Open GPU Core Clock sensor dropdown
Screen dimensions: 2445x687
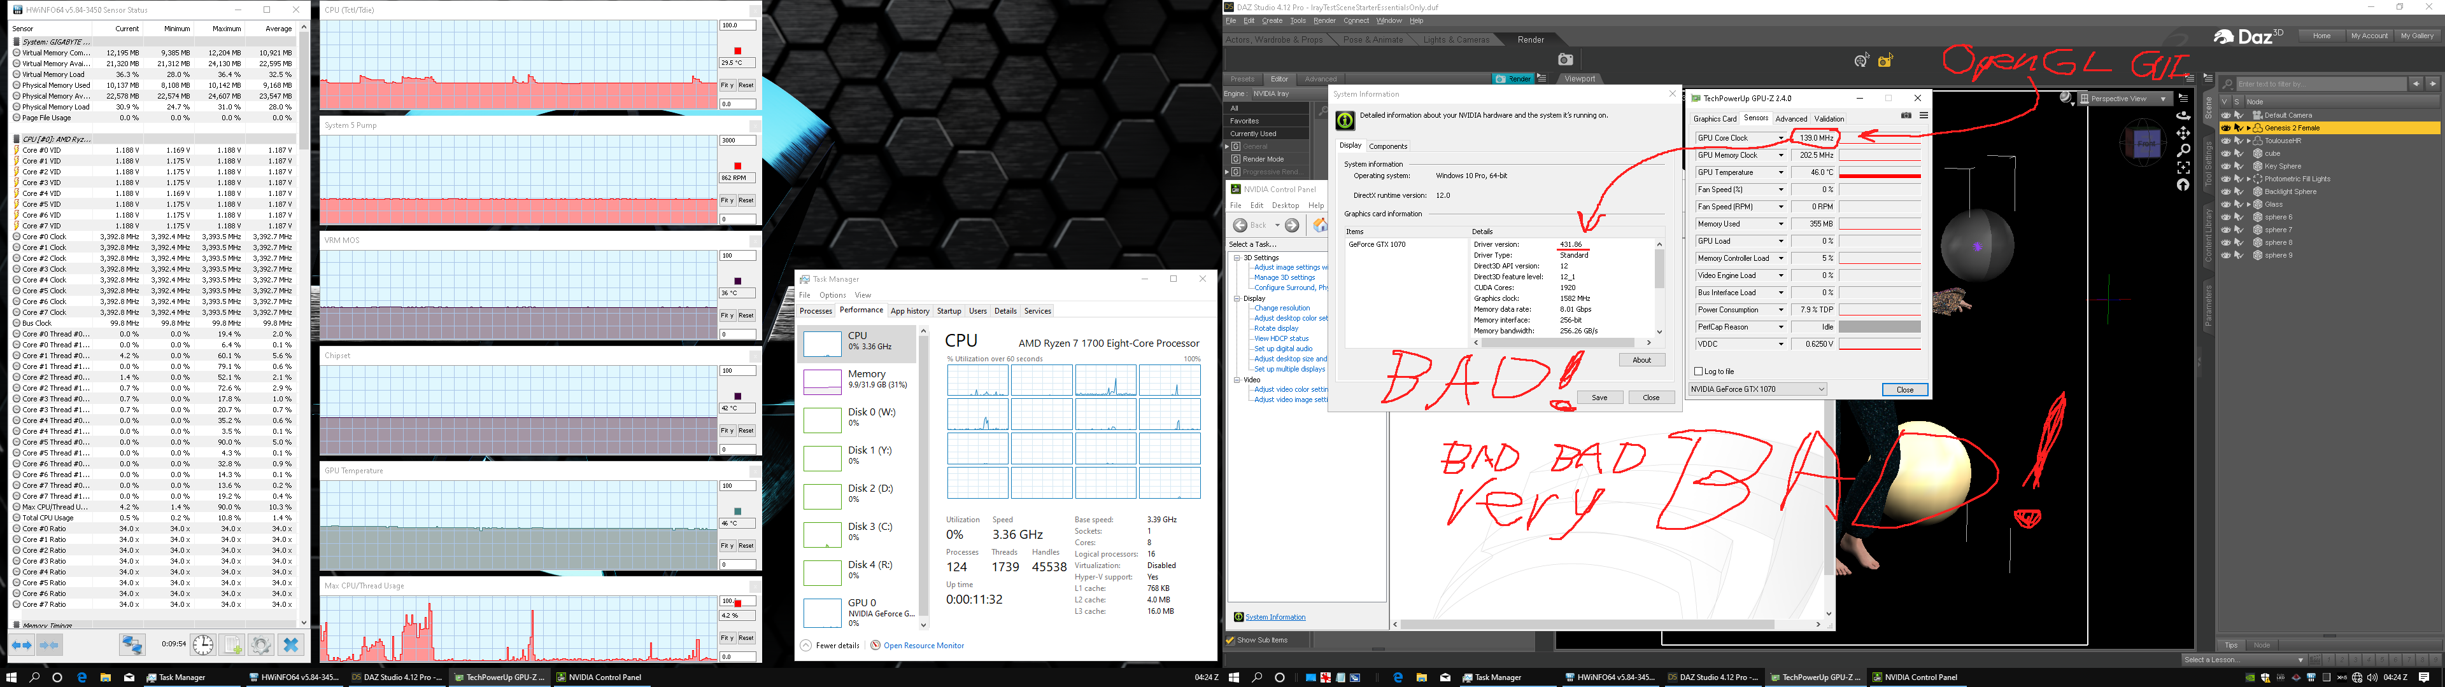[x=1781, y=139]
